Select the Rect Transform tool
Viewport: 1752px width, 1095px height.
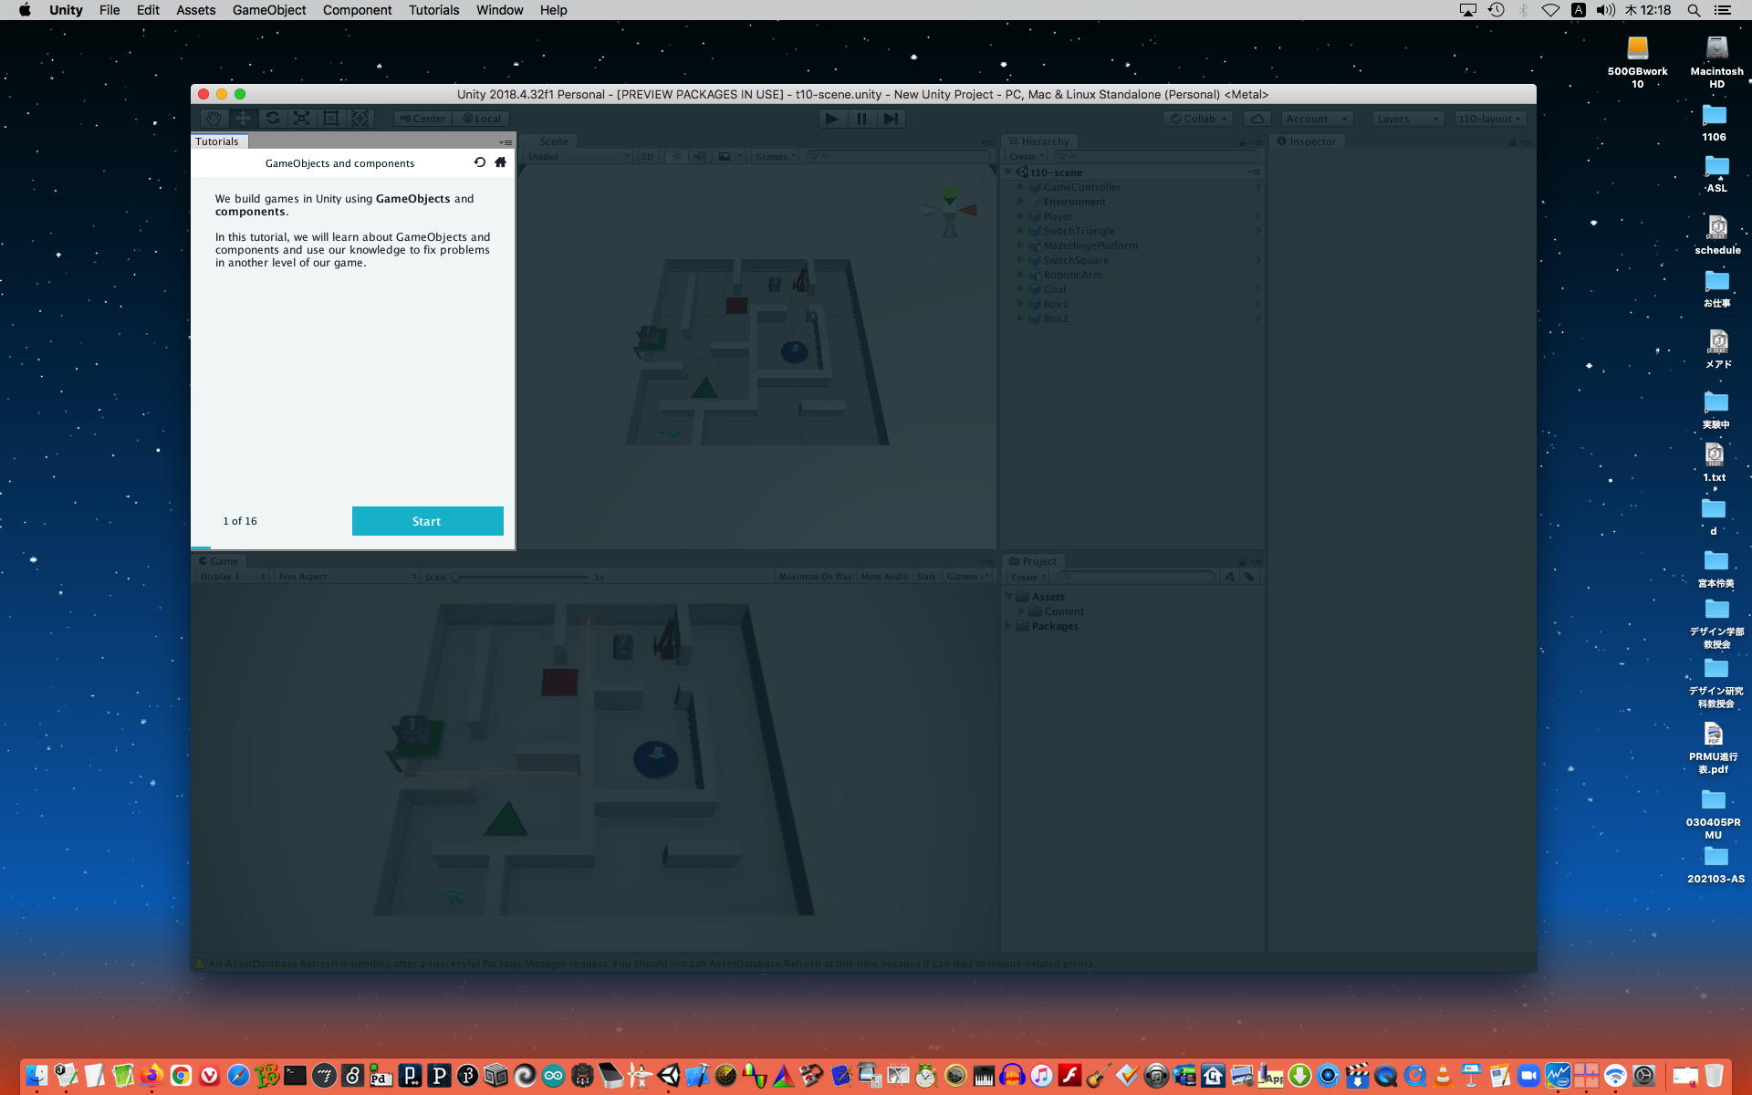[330, 119]
